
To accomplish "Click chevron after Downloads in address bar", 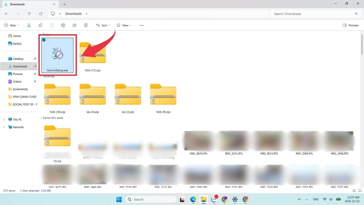I will pos(86,14).
